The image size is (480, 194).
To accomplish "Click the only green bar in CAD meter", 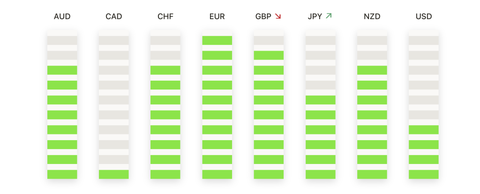I will tap(113, 174).
